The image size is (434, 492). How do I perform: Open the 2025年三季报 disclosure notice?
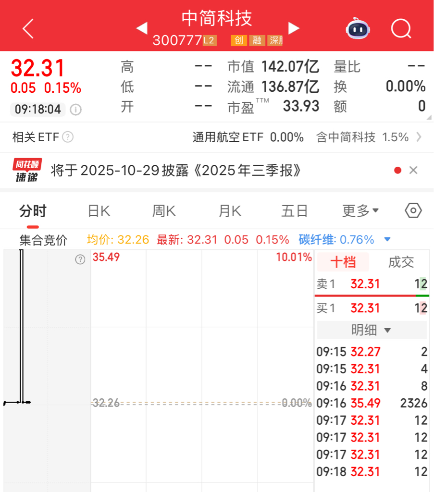(176, 171)
